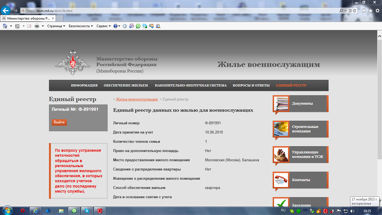The width and height of the screenshot is (382, 215).
Task: Open browser tools gear icon
Action: [377, 11]
